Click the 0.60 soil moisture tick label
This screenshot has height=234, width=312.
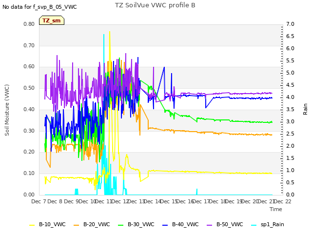click(x=29, y=66)
